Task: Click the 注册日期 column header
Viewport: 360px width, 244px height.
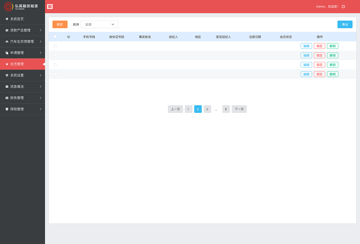Action: tap(255, 37)
